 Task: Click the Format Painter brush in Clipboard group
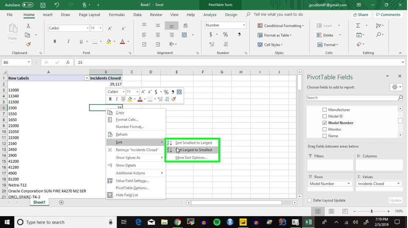(28, 44)
